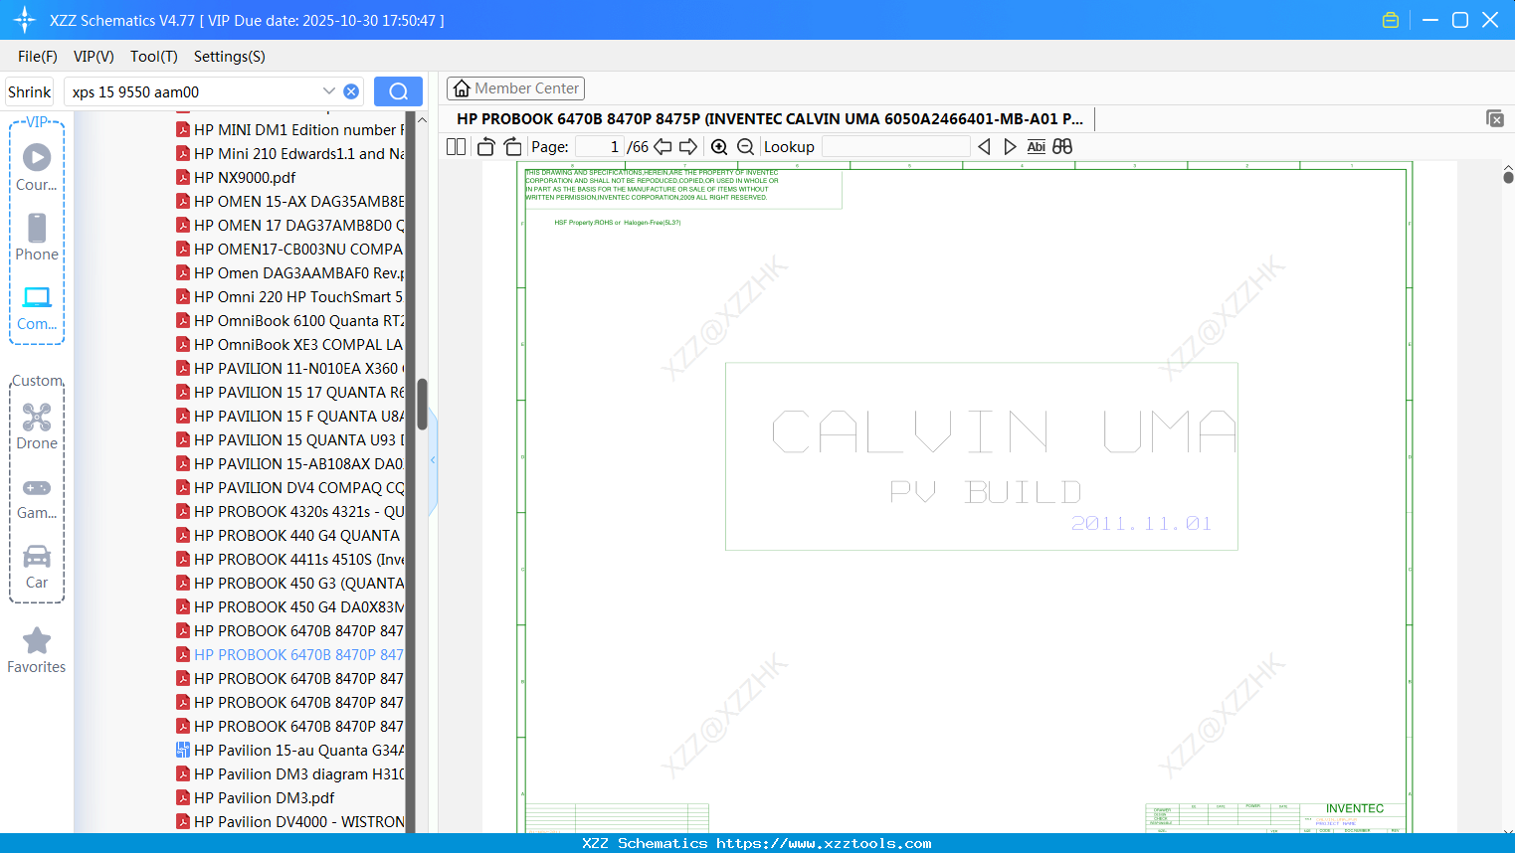
Task: Go to next page arrow
Action: point(688,146)
